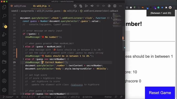Screen dimensions: 177x99
Task: Open the Manage gear settings icon
Action: click(4, 90)
